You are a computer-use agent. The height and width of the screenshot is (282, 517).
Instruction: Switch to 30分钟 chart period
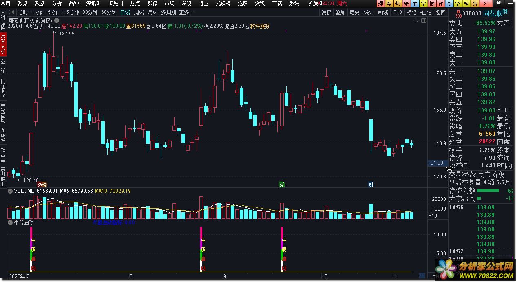(x=90, y=12)
